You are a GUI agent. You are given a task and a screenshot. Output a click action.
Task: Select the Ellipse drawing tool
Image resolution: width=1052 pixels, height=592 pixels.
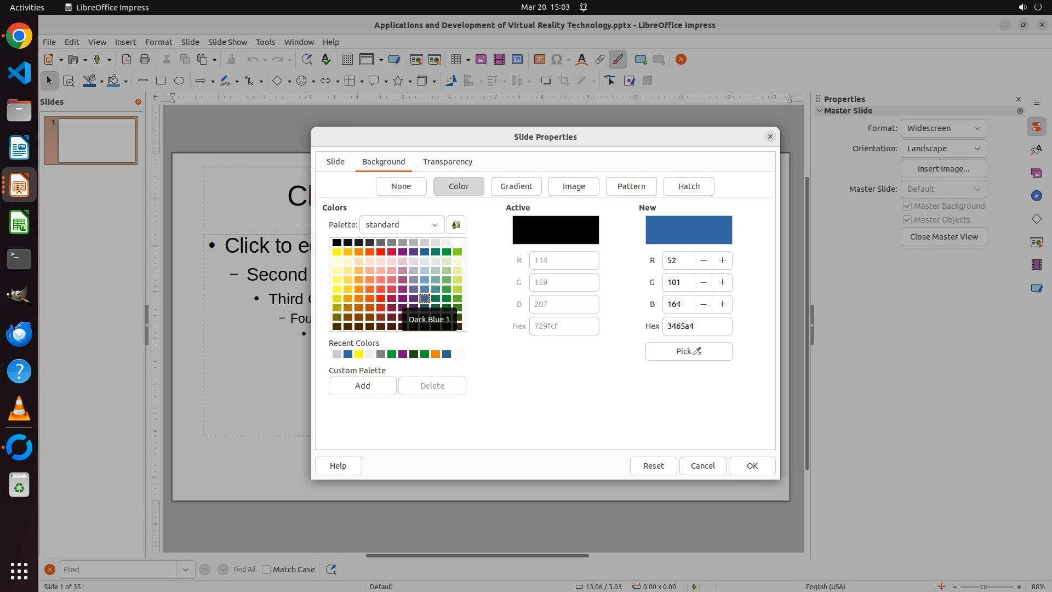179,81
